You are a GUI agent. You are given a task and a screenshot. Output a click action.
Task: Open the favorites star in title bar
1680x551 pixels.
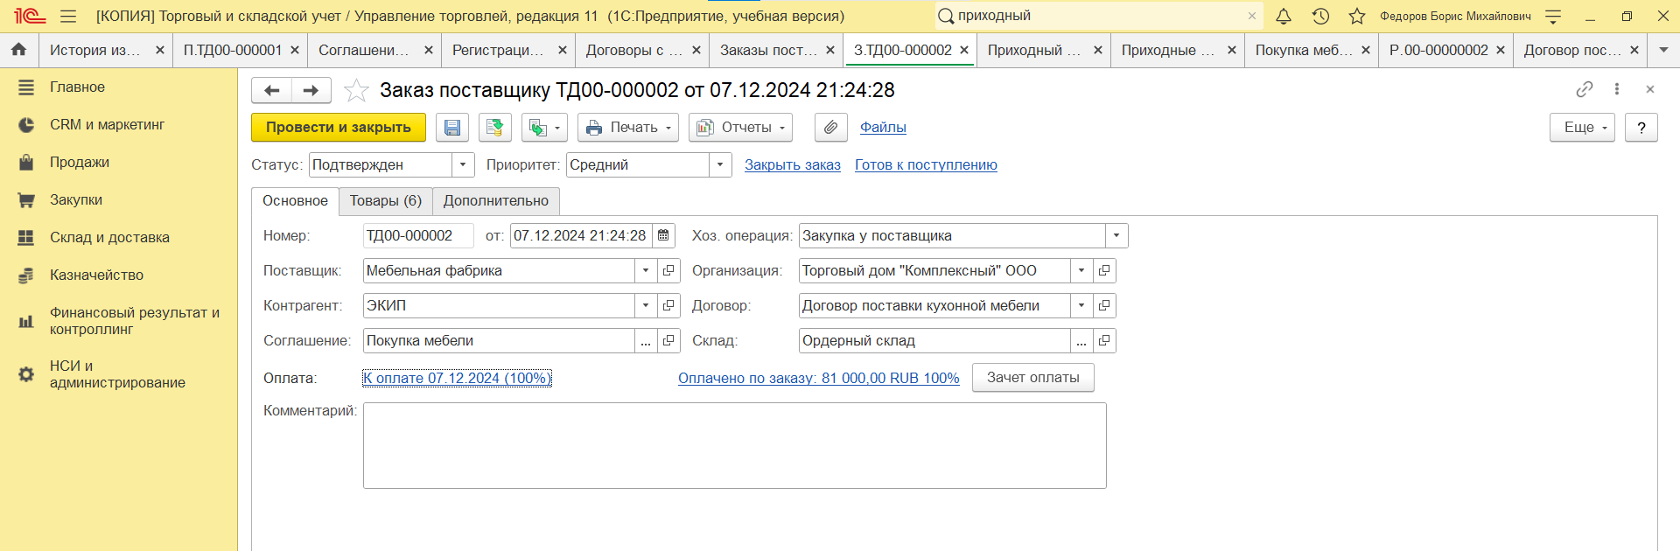pos(1357,16)
